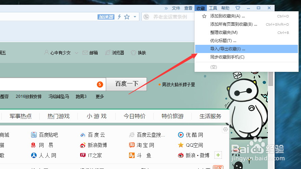Click the 网易 site icon

(x=34, y=145)
